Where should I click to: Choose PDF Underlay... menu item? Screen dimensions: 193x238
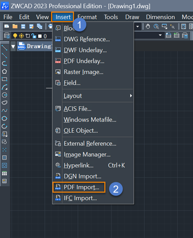tap(93, 61)
